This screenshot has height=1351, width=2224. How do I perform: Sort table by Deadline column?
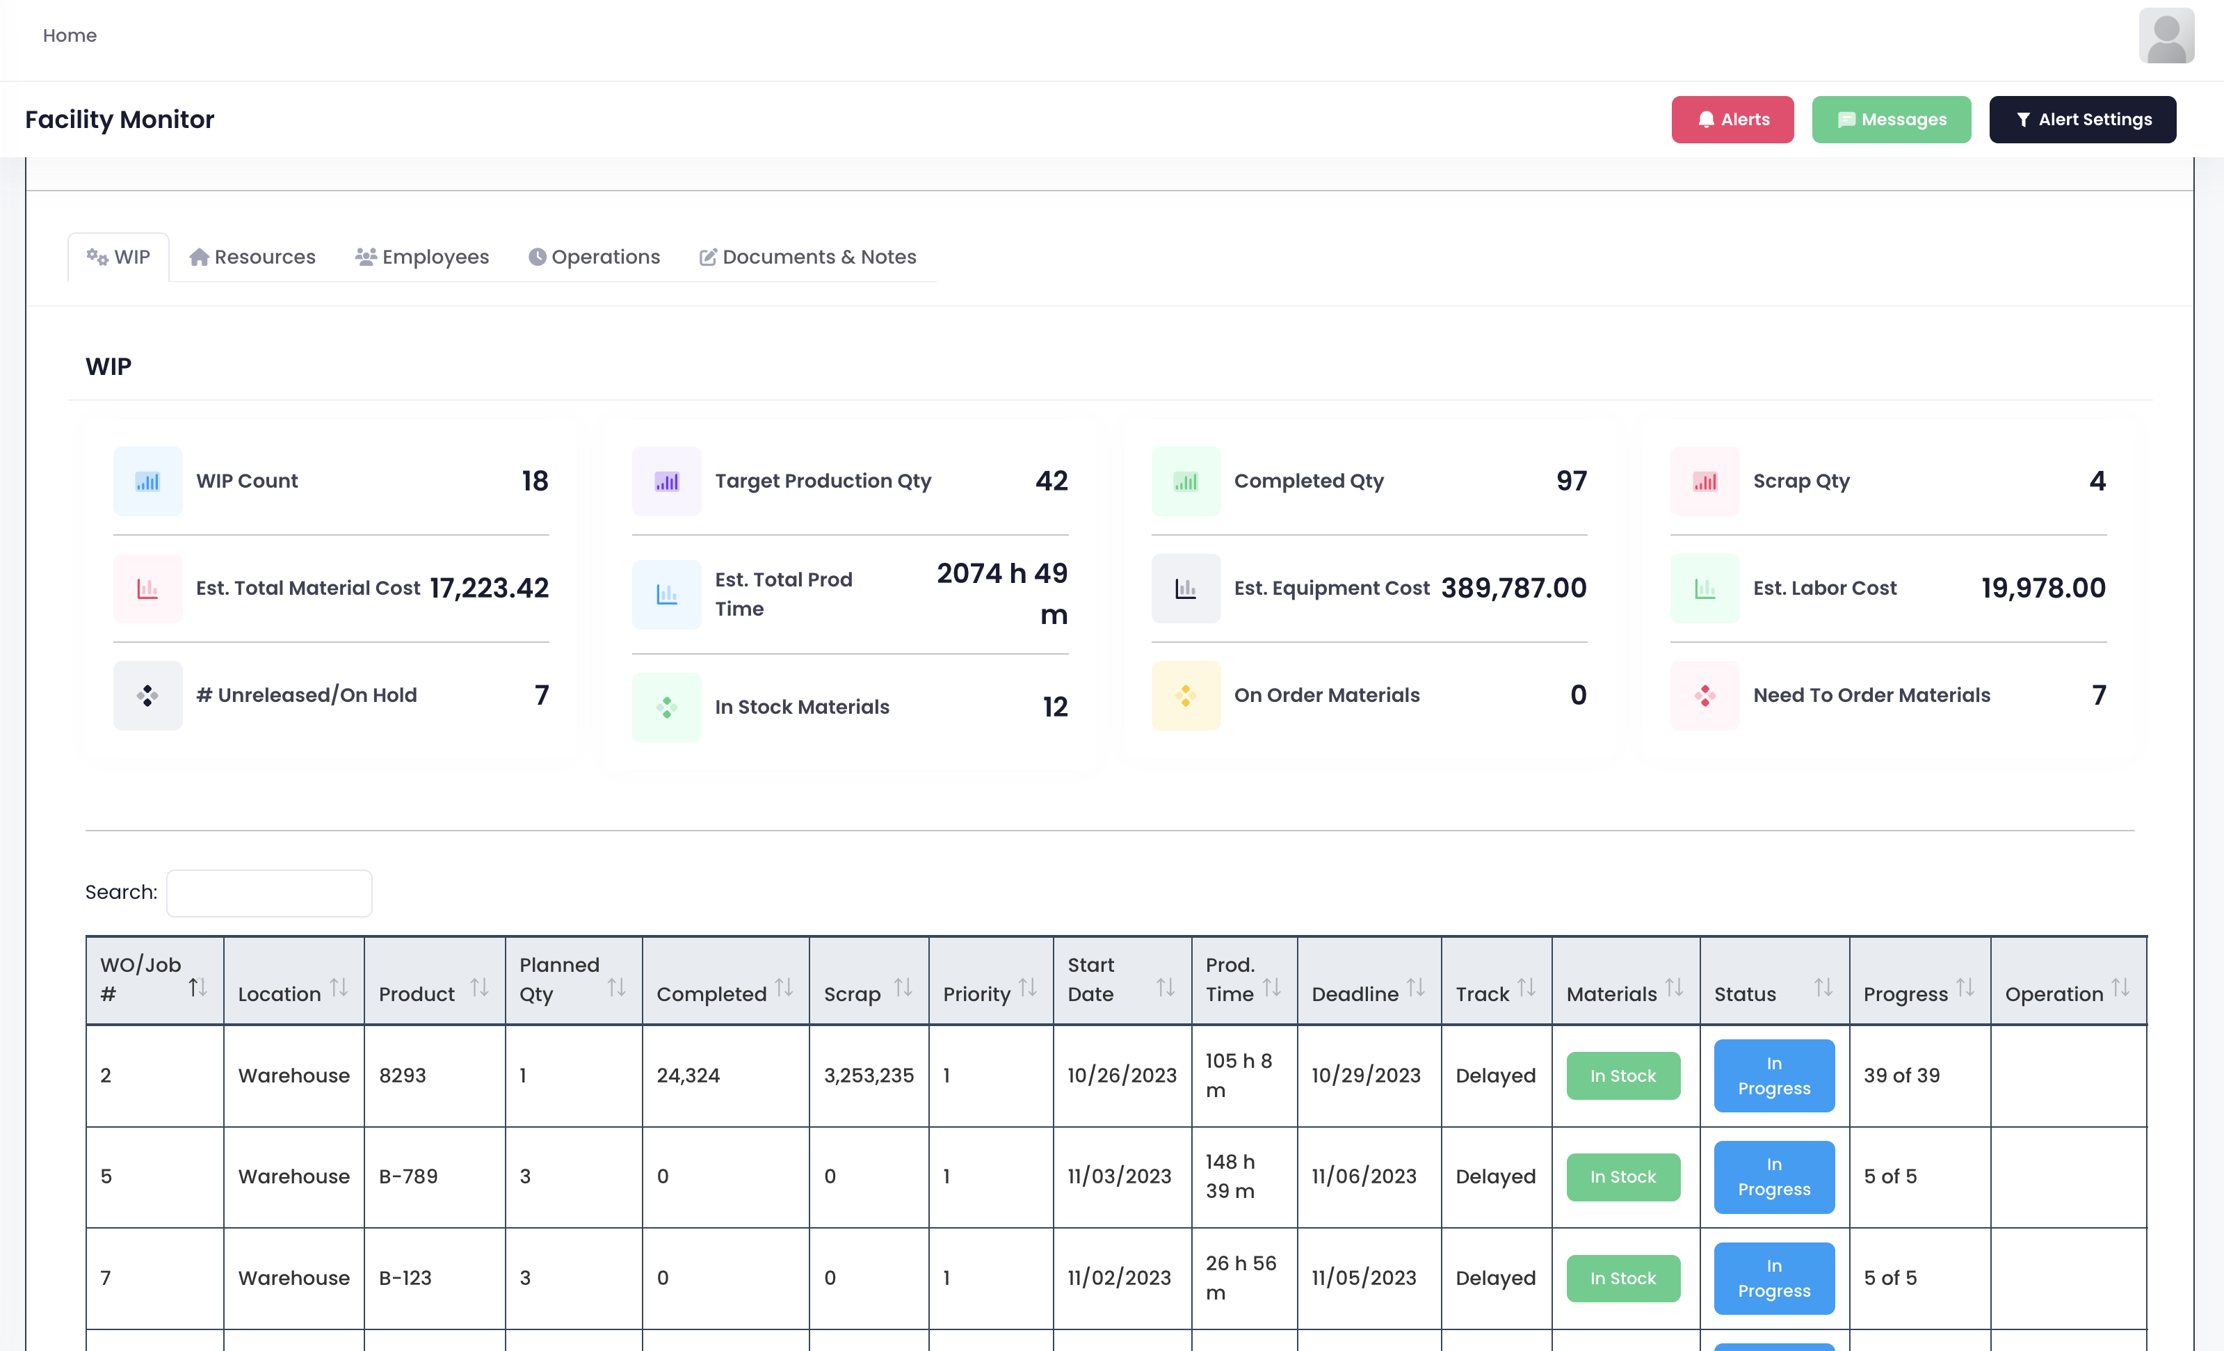(x=1415, y=987)
